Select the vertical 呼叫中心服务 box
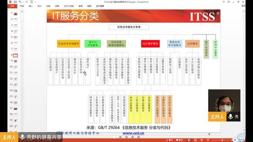The width and height of the screenshot is (253, 142). (x=215, y=49)
